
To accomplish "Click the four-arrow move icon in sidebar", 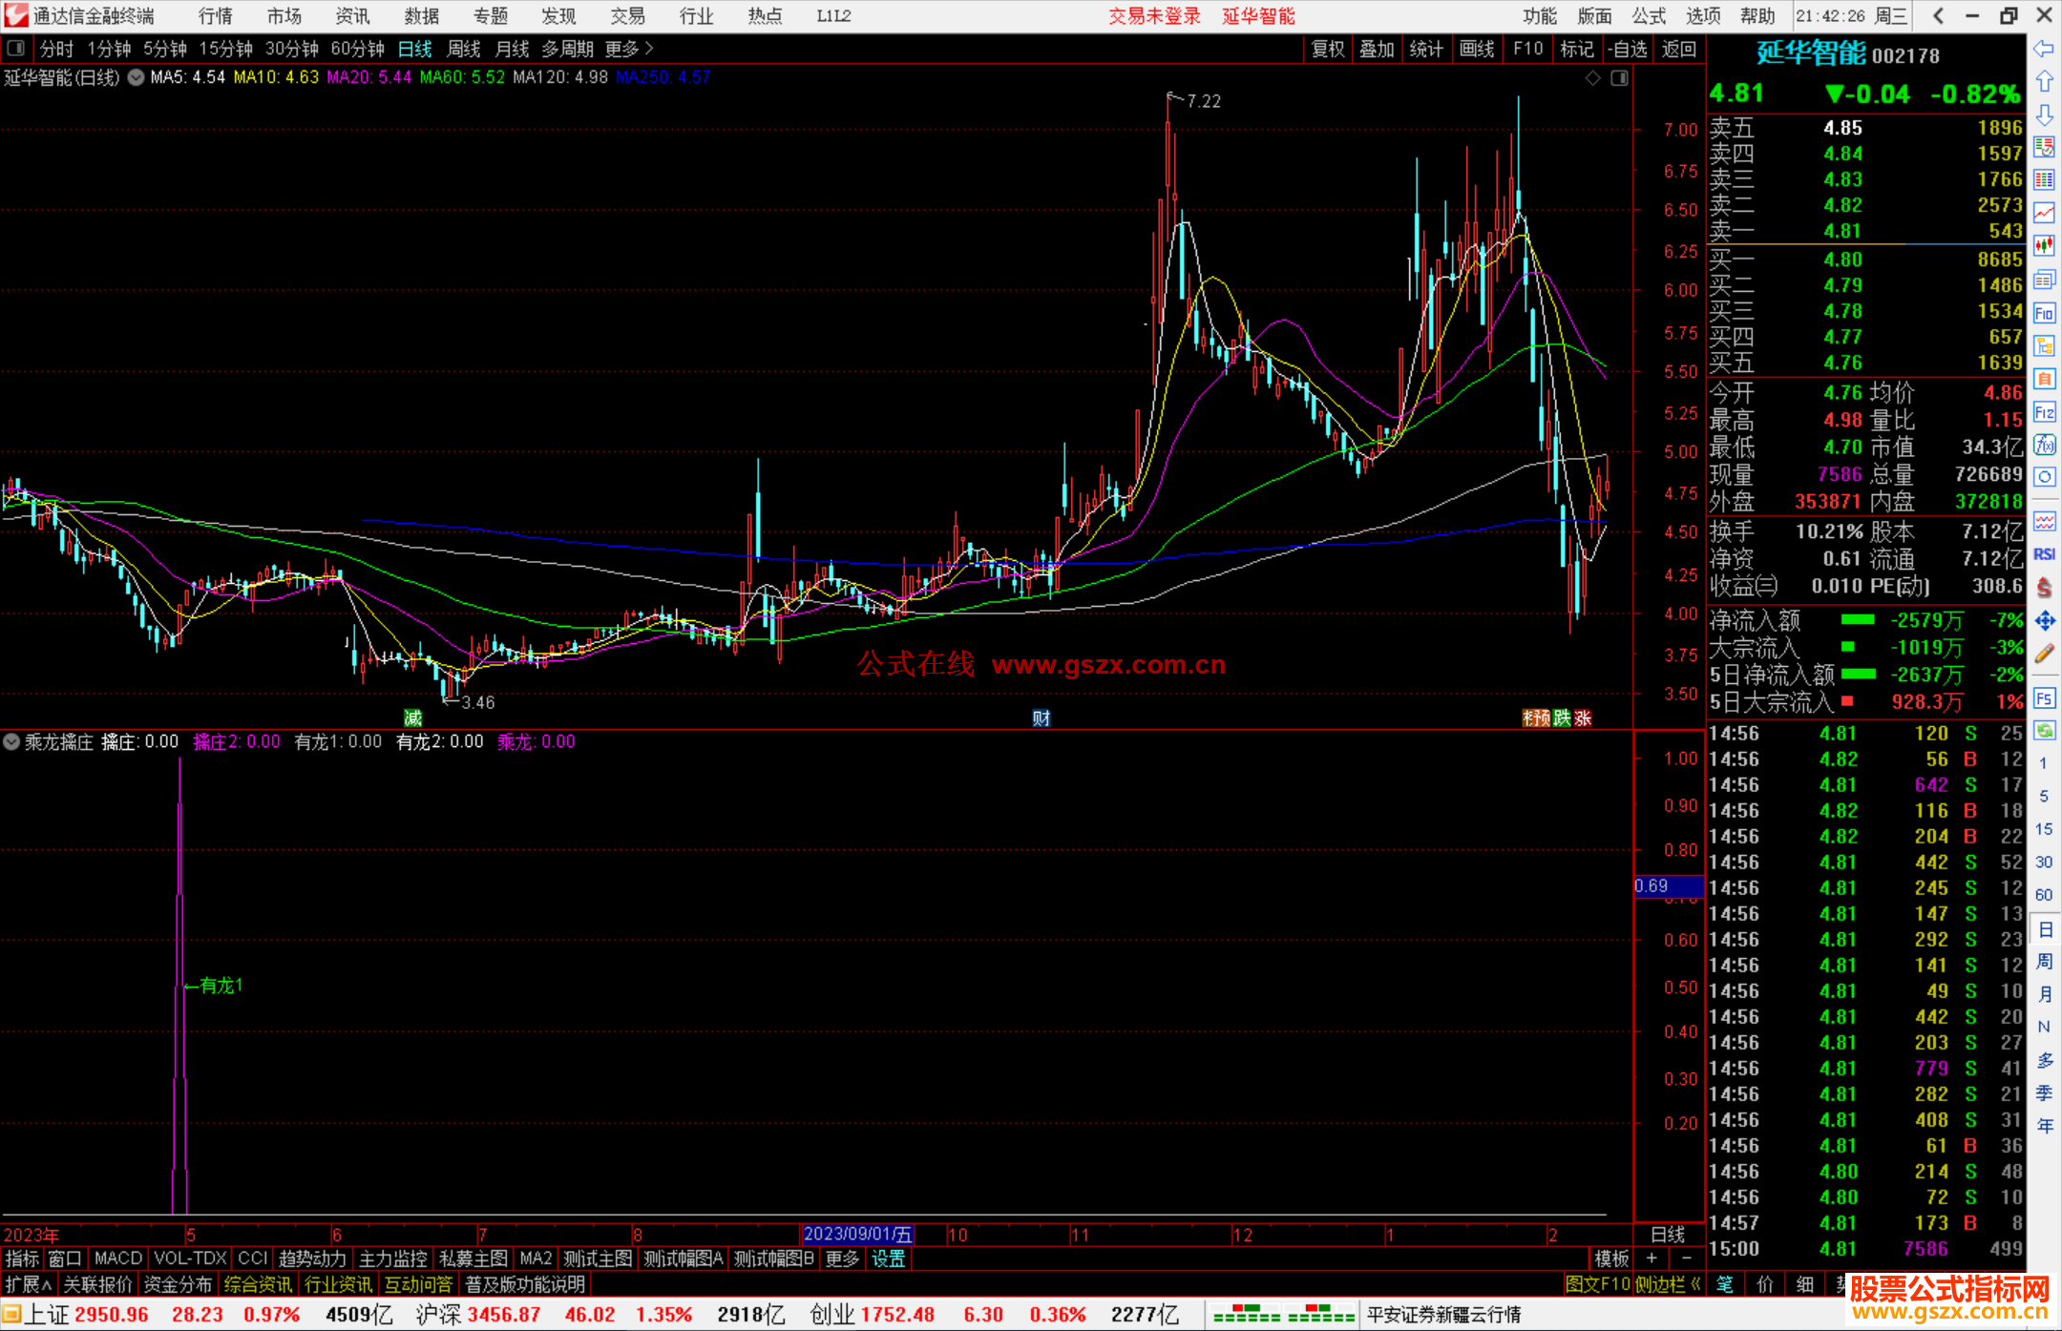I will pos(2044,621).
